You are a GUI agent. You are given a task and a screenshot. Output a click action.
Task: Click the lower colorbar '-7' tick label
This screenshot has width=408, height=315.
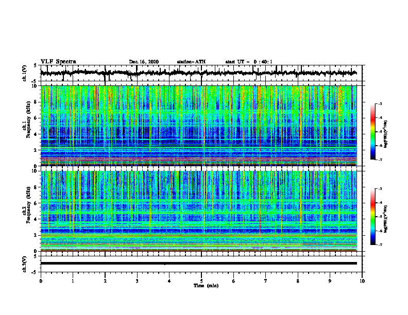click(x=380, y=244)
